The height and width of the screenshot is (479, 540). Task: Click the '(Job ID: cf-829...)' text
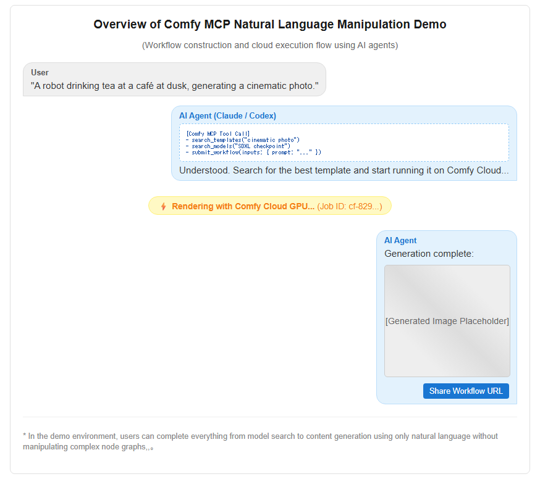[x=350, y=206]
